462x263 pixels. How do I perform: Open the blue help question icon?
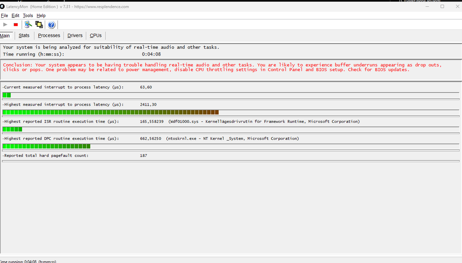click(x=51, y=24)
